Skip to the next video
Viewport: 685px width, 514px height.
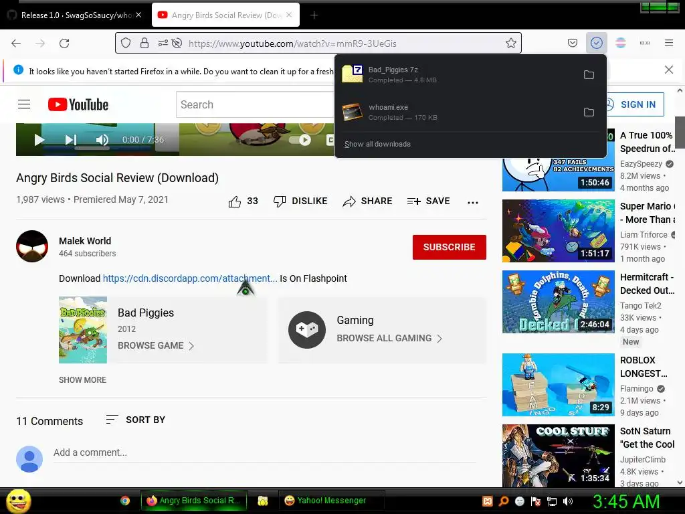click(x=71, y=140)
